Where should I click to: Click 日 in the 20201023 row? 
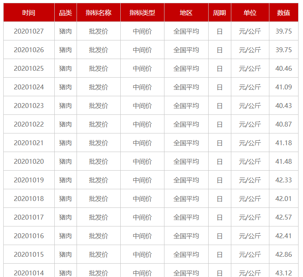point(220,106)
